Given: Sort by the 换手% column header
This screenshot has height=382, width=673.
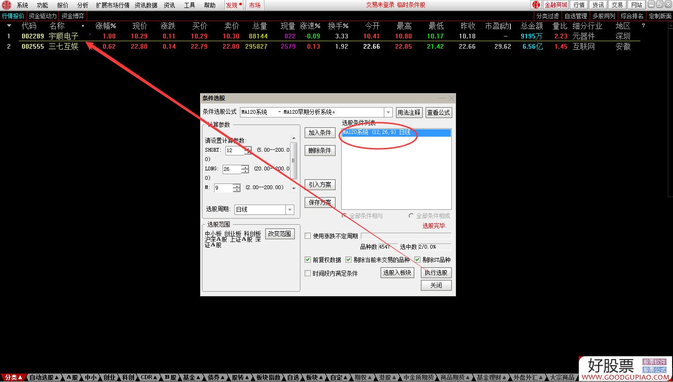Looking at the screenshot, I should click(338, 26).
